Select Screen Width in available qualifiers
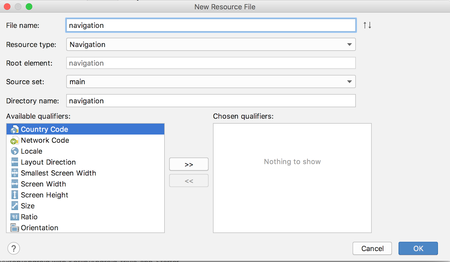The image size is (450, 262). (x=43, y=184)
